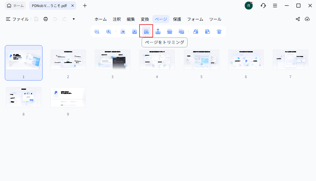This screenshot has height=181, width=316.
Task: Select the Zoom out tool
Action: 97,31
